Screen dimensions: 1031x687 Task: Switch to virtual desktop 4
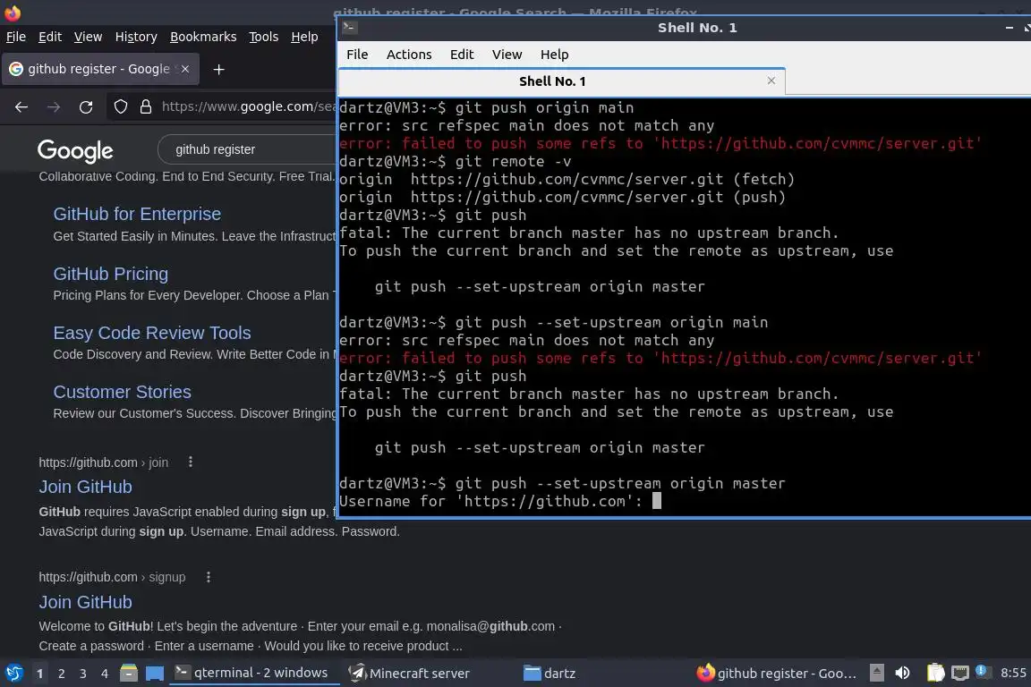coord(105,674)
